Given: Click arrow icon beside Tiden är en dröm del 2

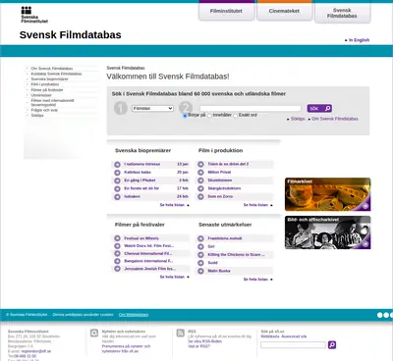Looking at the screenshot, I should tap(200, 164).
